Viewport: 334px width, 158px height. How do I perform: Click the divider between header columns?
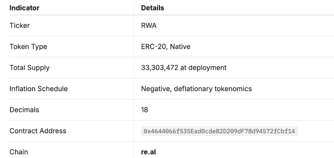tap(134, 8)
